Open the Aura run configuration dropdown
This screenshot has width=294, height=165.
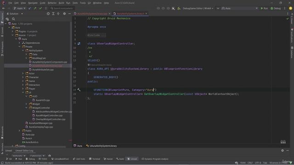tap(240, 8)
